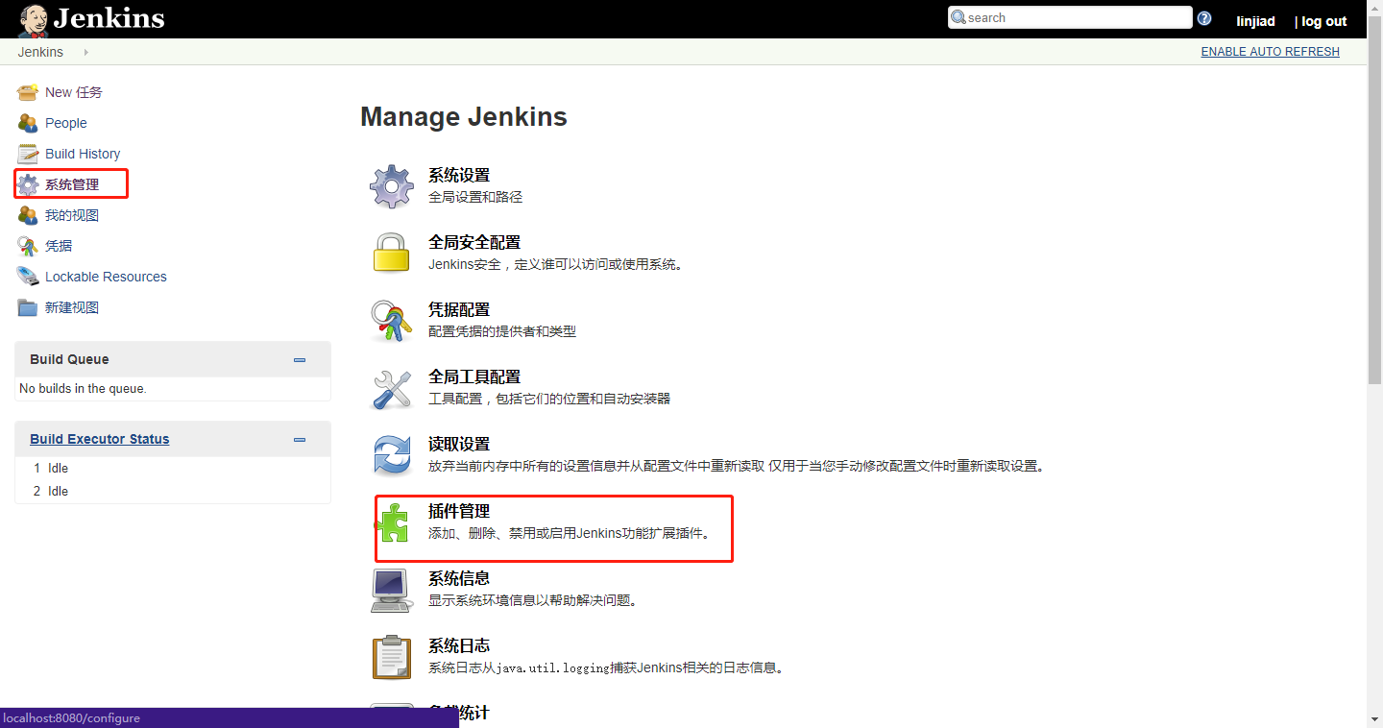Open the 全局工具配置 heading link

click(x=474, y=376)
